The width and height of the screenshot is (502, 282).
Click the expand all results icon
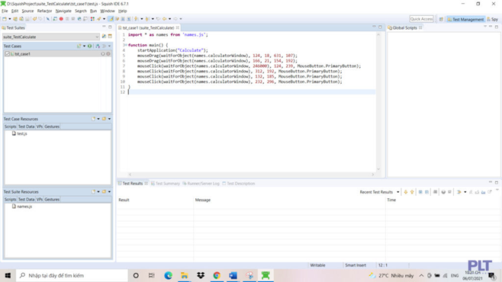coord(420,192)
